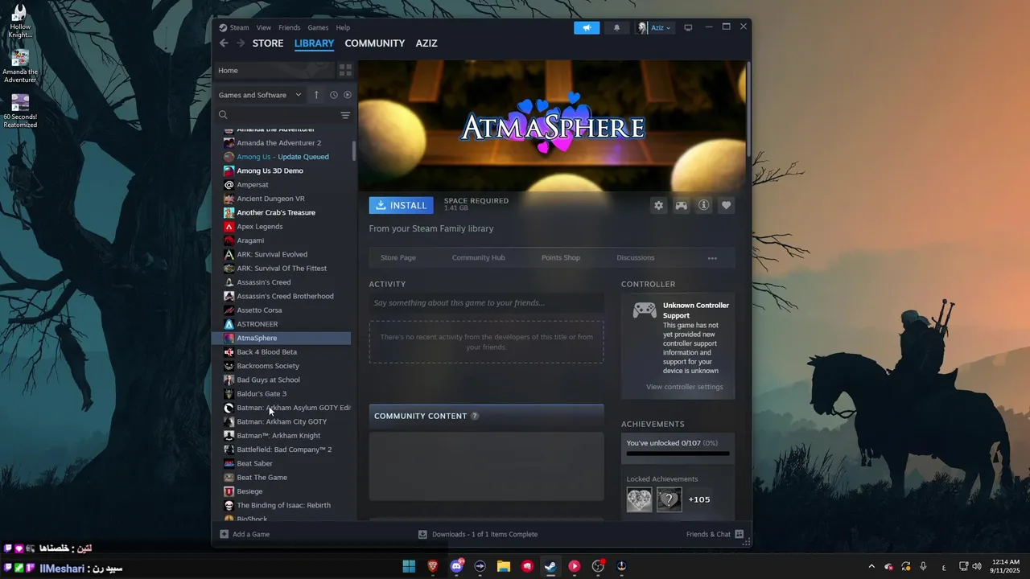This screenshot has width=1030, height=579.
Task: Click the library list scrollbar
Action: tap(354, 151)
